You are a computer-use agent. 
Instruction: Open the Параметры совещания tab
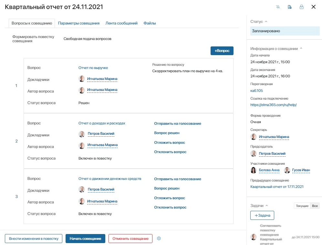(79, 23)
